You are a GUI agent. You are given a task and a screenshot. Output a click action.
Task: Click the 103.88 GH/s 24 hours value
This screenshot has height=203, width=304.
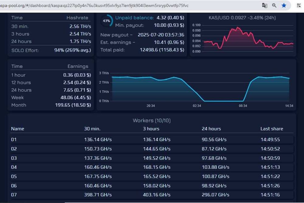(216, 167)
